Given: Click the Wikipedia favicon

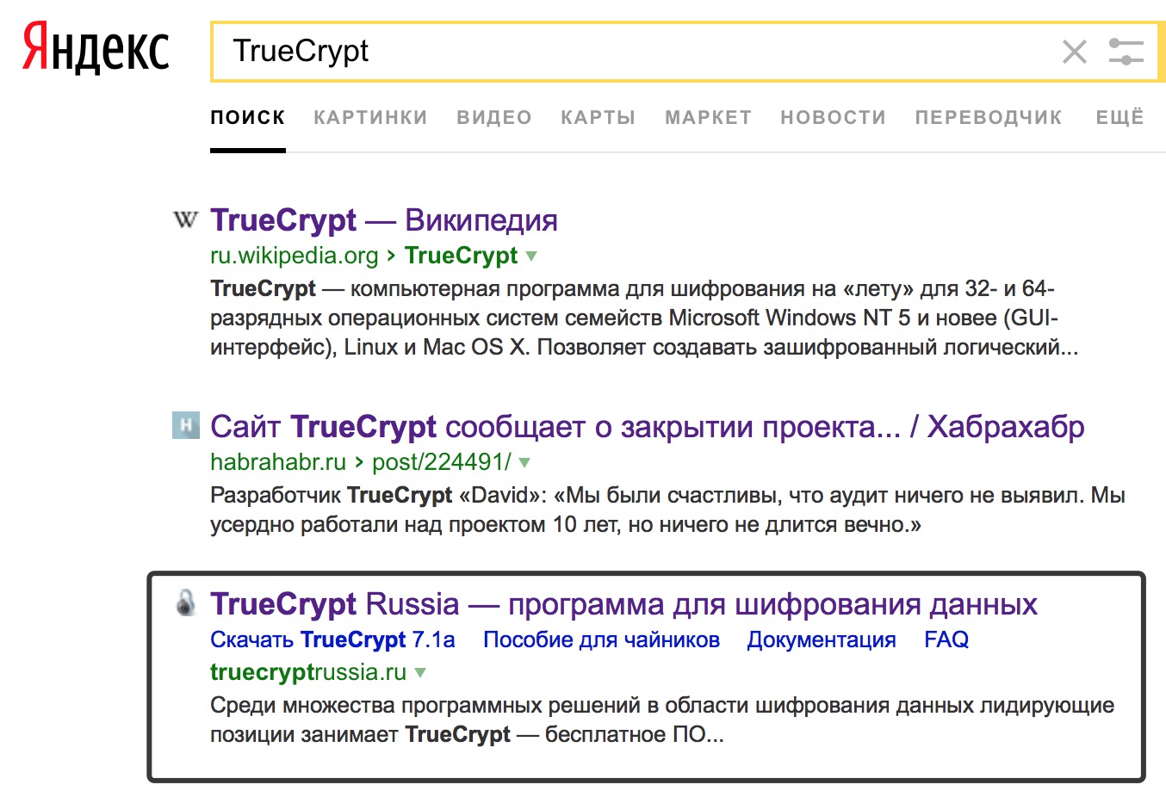Looking at the screenshot, I should (185, 220).
